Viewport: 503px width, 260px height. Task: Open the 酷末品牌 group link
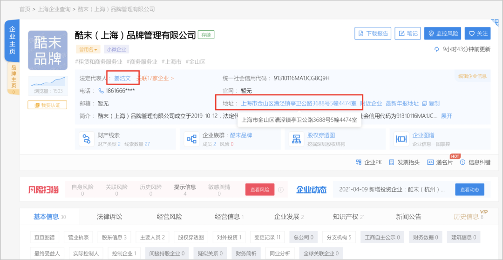click(241, 135)
